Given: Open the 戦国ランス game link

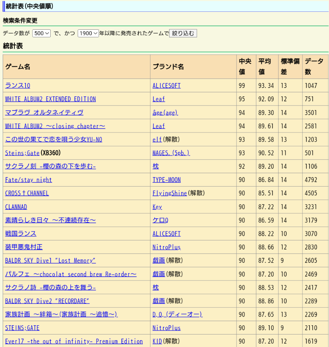Looking at the screenshot, I should pos(21,234).
